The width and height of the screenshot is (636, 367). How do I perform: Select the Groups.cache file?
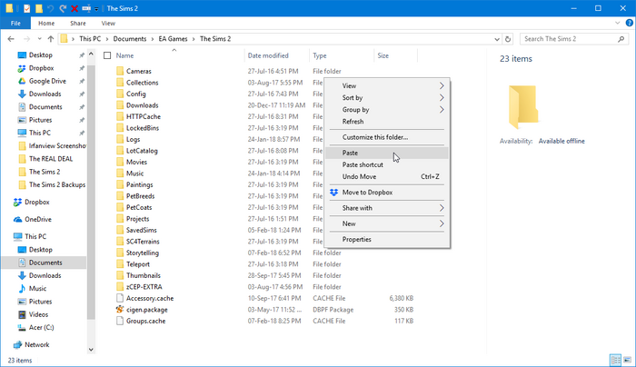[145, 322]
